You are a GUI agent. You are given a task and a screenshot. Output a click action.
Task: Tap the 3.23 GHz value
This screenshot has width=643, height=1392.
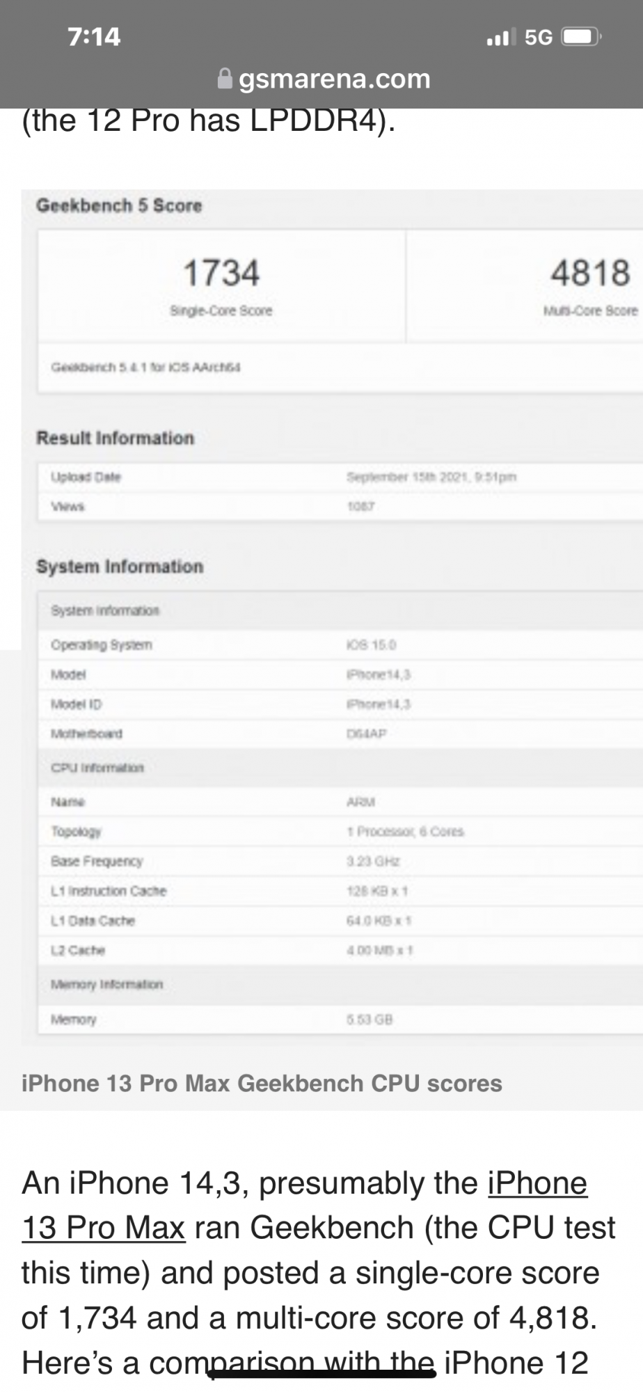(x=373, y=861)
